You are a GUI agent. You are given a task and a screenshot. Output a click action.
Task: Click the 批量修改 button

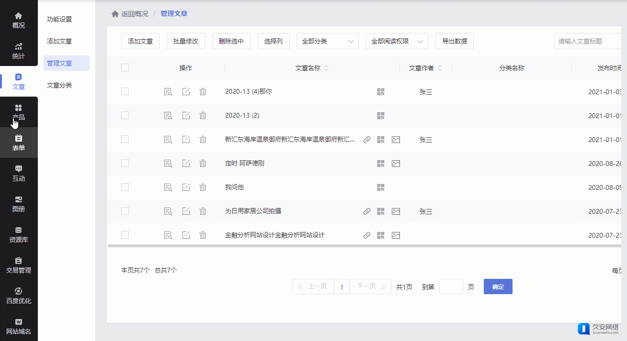(186, 41)
